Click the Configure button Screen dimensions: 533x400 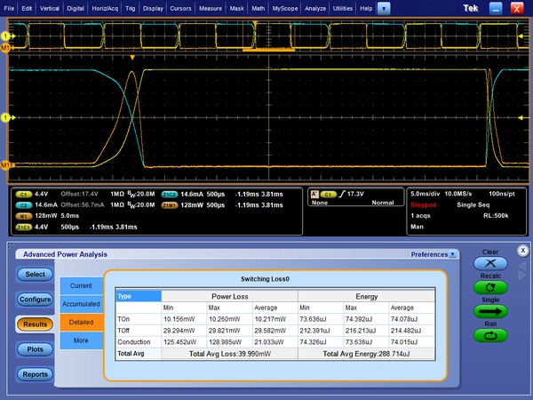(x=35, y=300)
